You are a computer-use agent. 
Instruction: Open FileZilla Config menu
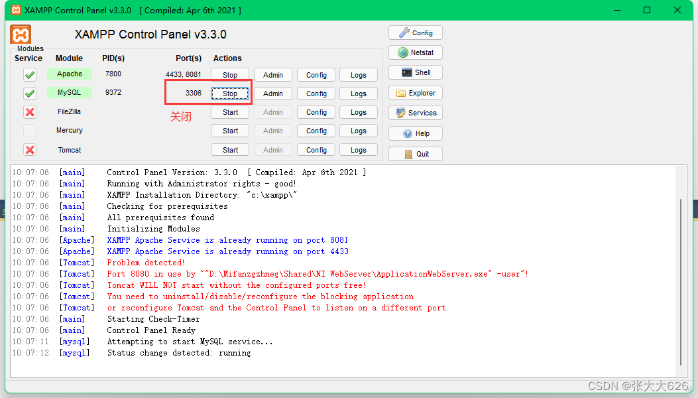[x=316, y=112]
